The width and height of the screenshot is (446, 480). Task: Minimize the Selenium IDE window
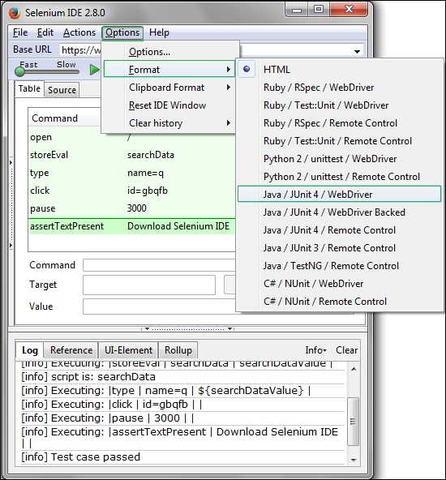click(x=297, y=10)
